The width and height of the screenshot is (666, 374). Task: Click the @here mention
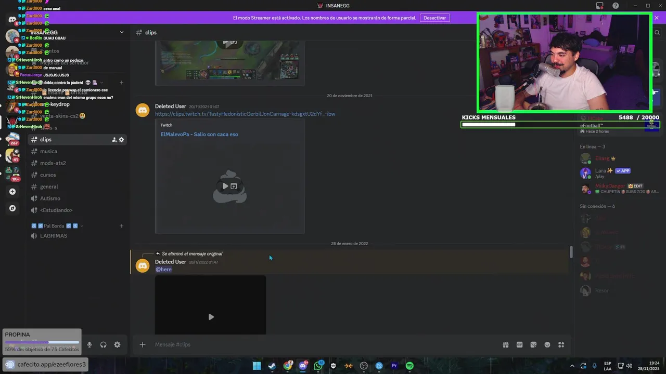tap(163, 269)
